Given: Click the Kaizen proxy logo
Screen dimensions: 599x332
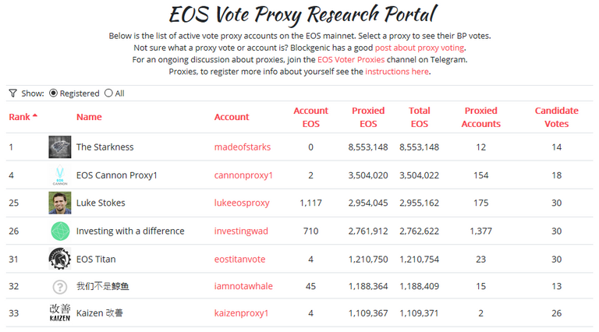Looking at the screenshot, I should [60, 314].
